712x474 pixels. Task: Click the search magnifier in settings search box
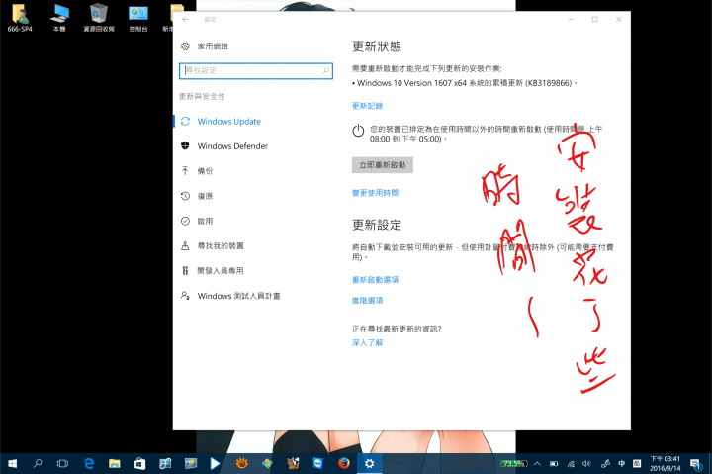coord(325,71)
